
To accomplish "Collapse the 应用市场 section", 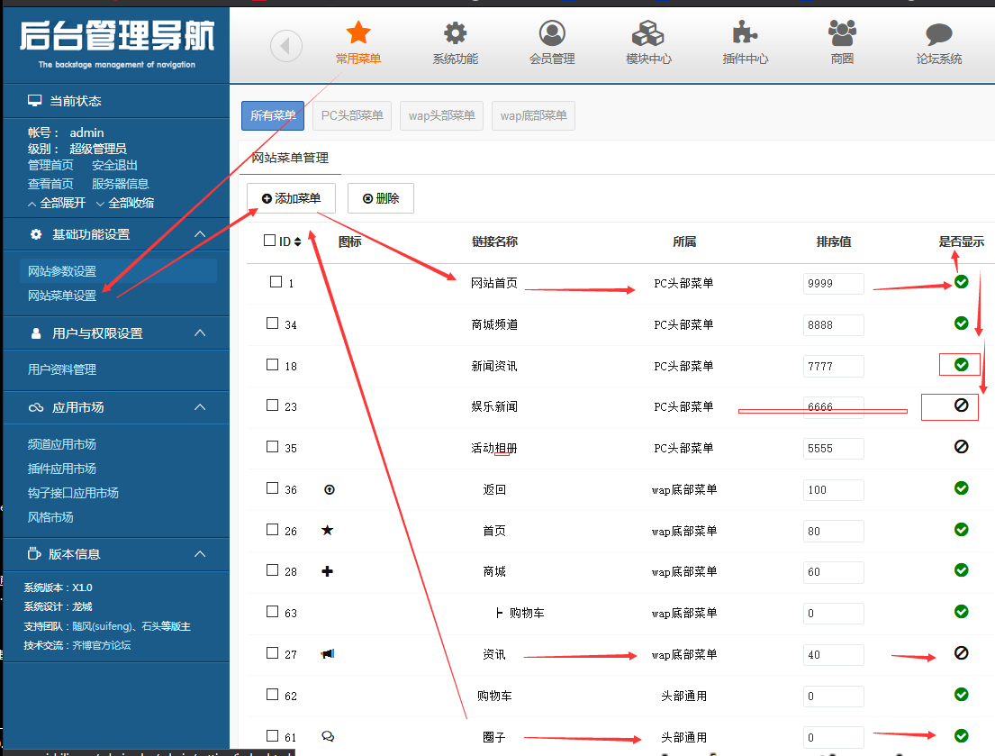I will coord(200,407).
